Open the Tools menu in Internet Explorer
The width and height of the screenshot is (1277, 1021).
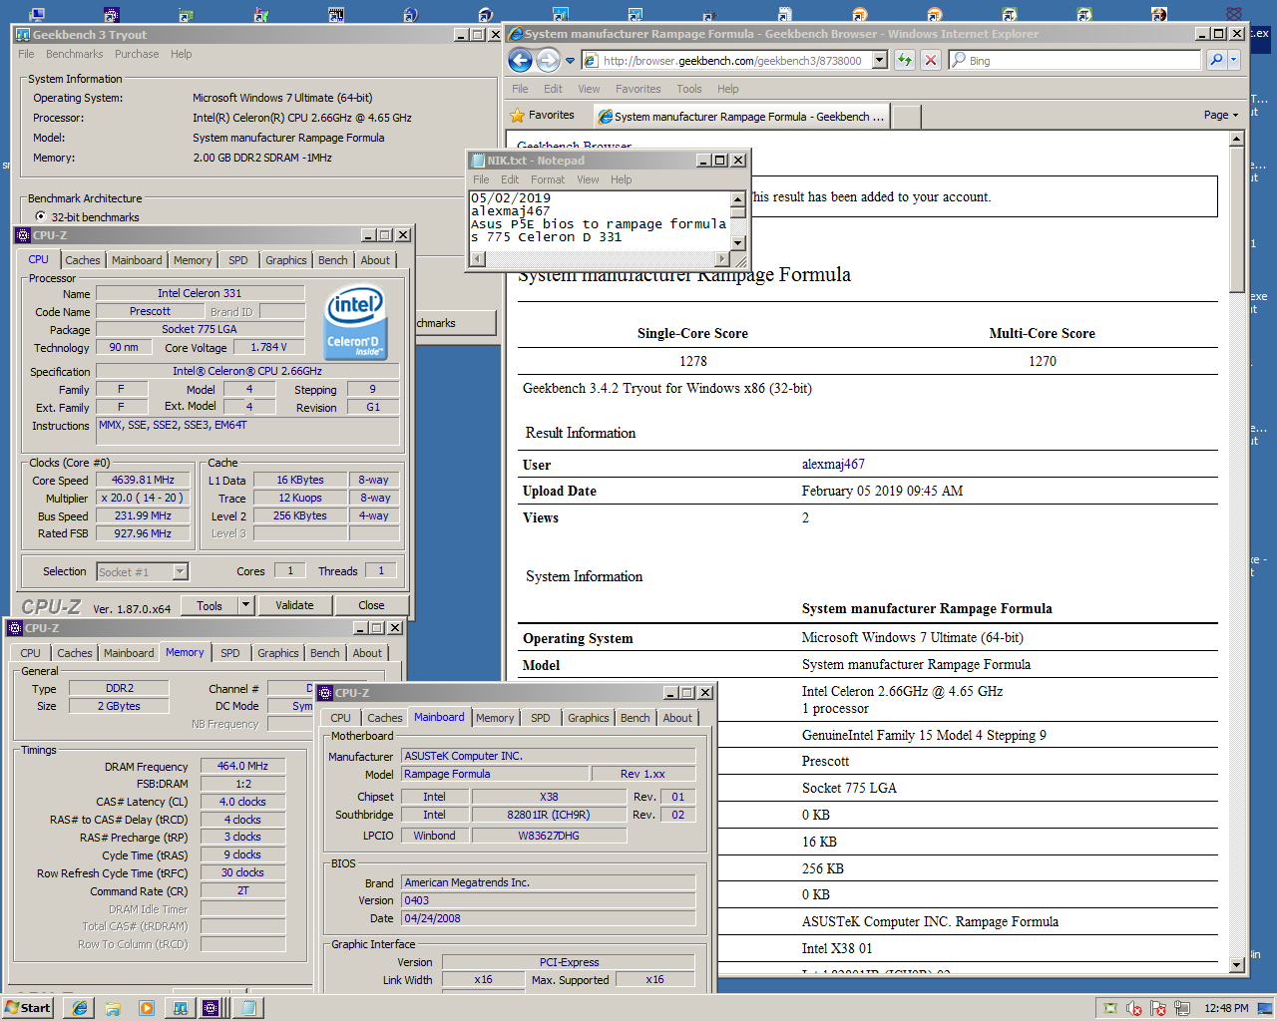[689, 89]
